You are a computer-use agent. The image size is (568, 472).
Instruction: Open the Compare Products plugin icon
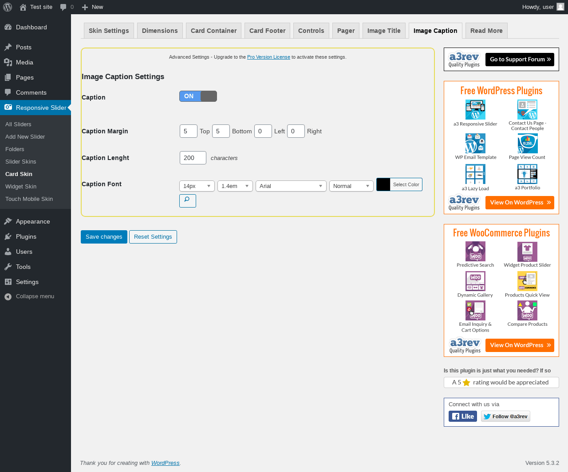(527, 311)
